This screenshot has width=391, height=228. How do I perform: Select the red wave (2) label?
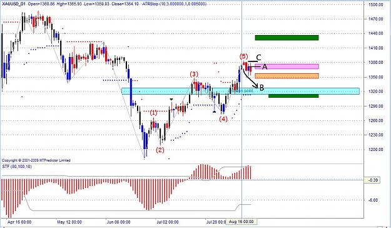click(160, 150)
